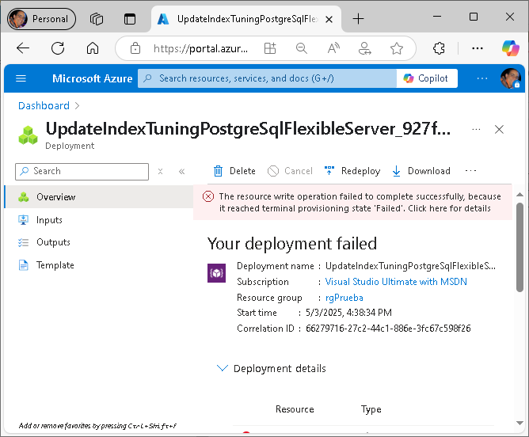Select the Overview menu item
The width and height of the screenshot is (529, 437).
tap(98, 197)
